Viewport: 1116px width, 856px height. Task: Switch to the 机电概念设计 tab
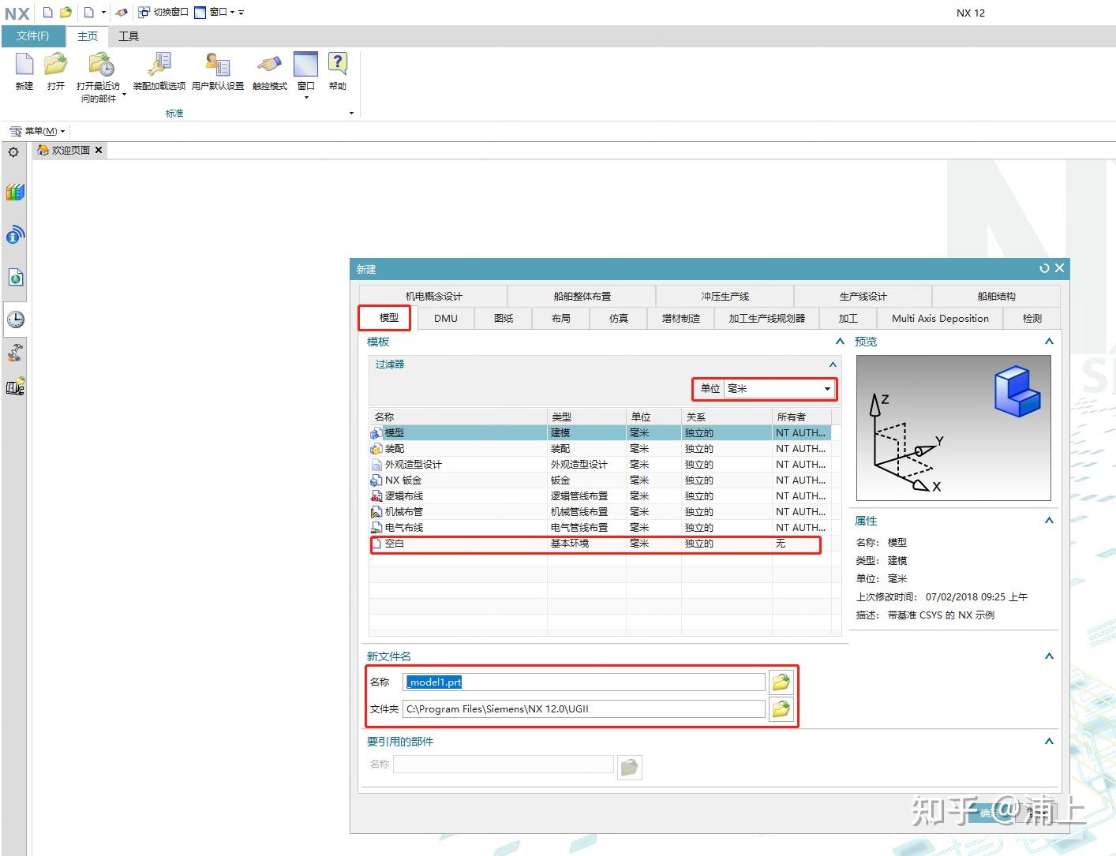click(x=433, y=296)
